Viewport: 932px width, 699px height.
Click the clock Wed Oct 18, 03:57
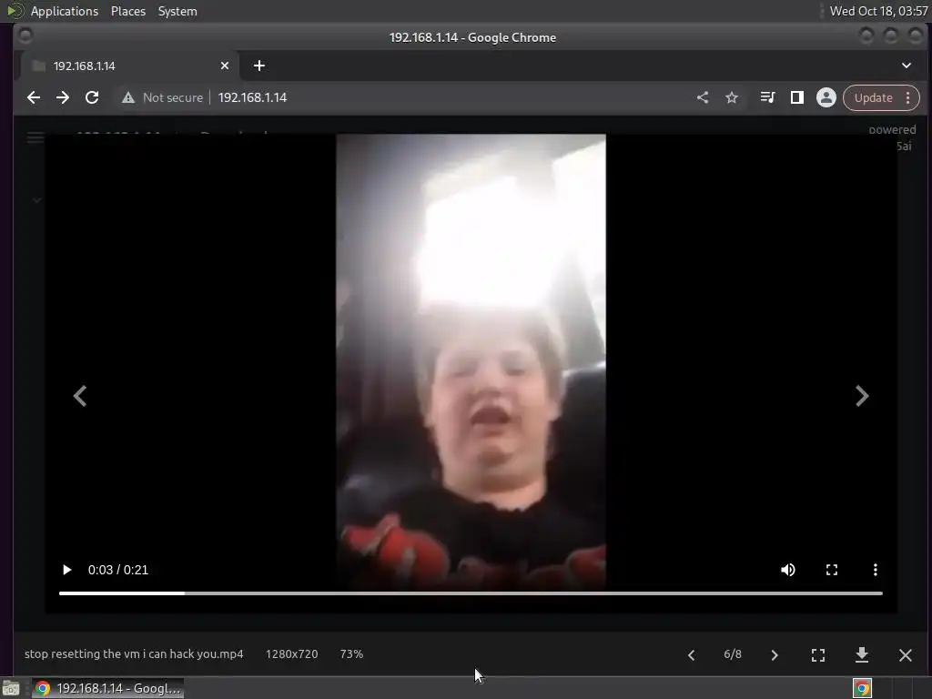pos(878,11)
